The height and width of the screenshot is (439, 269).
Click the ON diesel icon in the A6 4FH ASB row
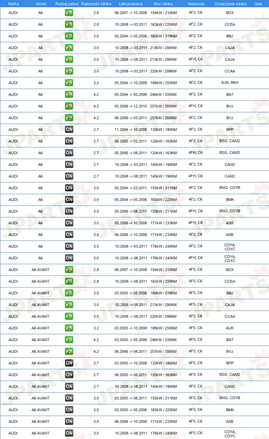(x=69, y=223)
